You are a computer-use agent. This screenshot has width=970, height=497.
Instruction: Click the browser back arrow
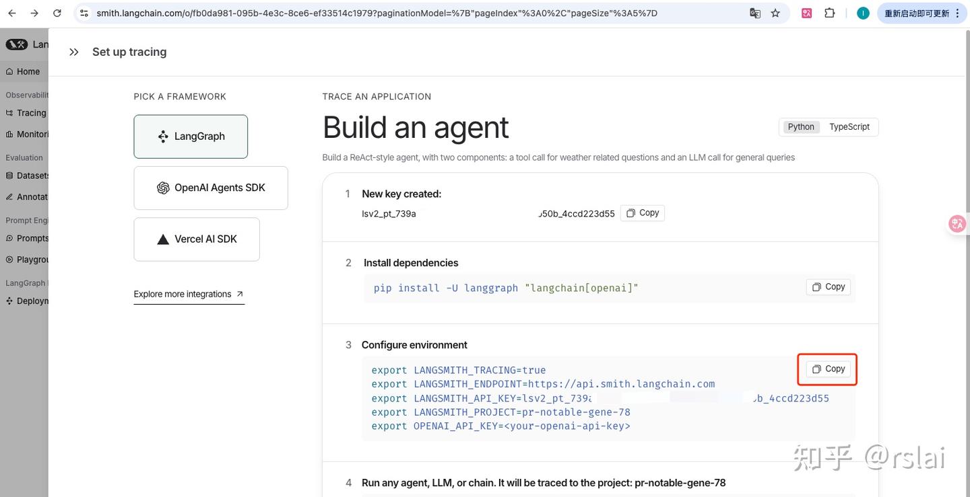point(12,13)
